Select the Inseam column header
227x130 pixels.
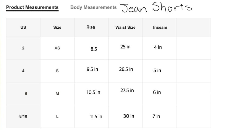click(160, 27)
